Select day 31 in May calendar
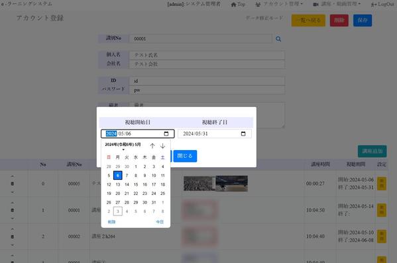The width and height of the screenshot is (397, 263). click(154, 202)
